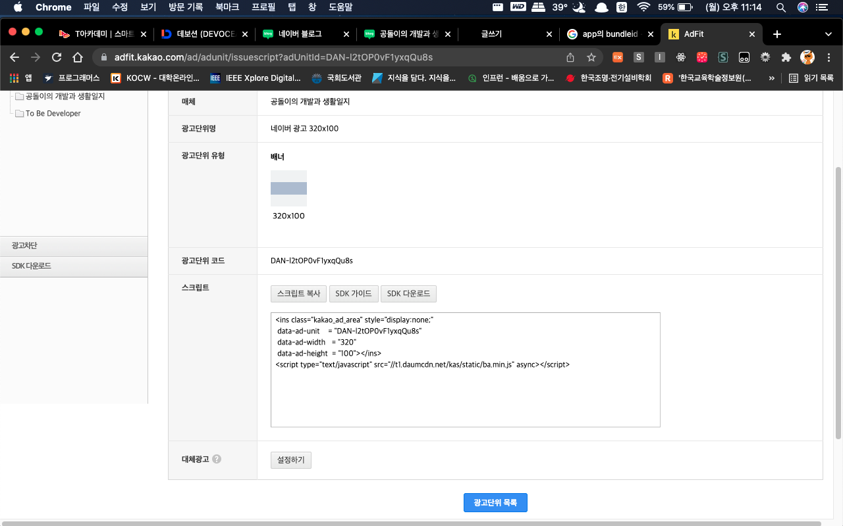
Task: Click 설정하기 button
Action: [x=291, y=460]
